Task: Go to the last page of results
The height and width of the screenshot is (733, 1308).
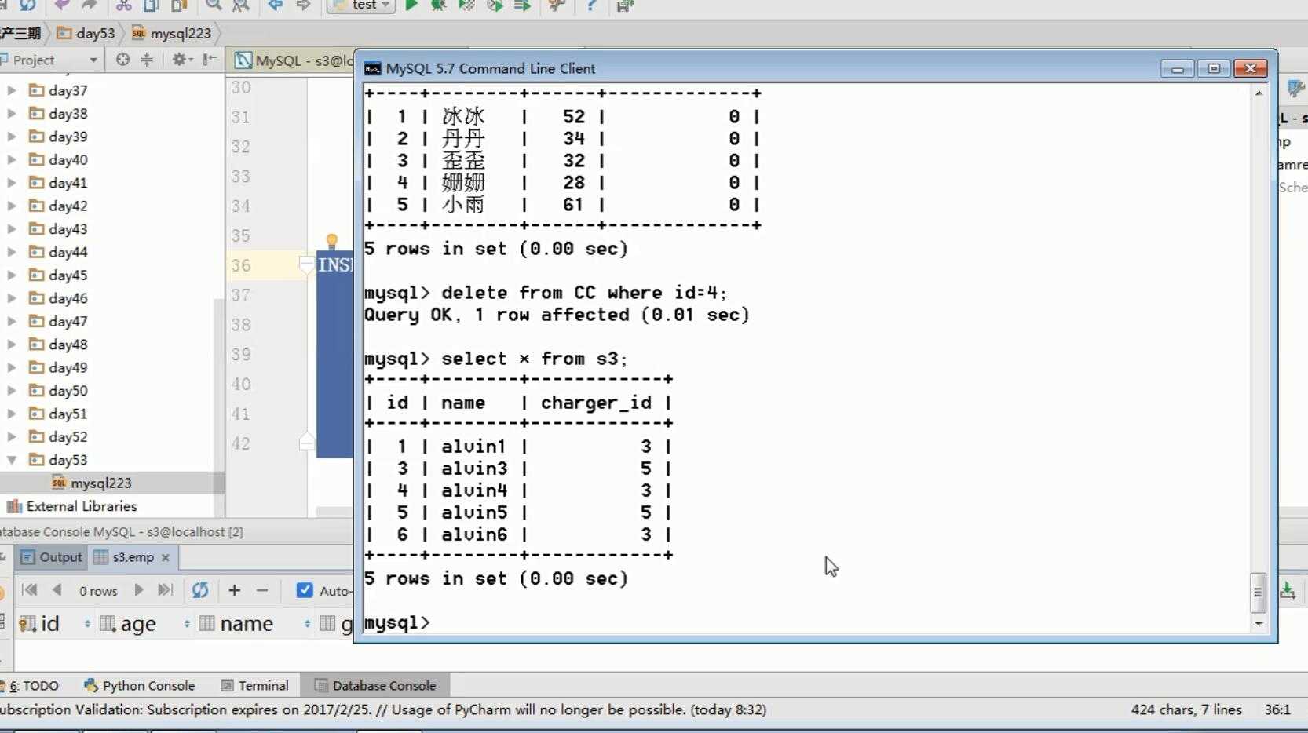Action: (165, 590)
